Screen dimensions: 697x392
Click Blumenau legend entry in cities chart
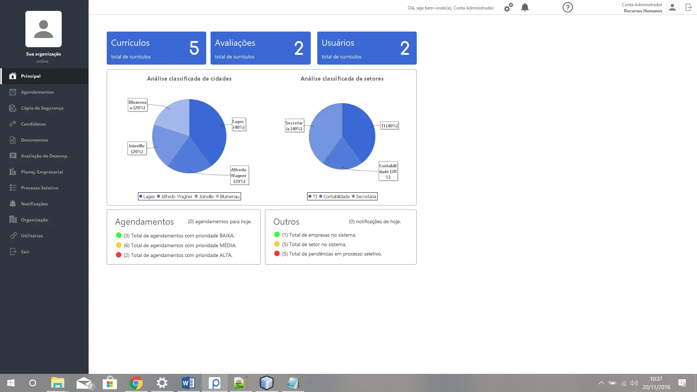(228, 196)
